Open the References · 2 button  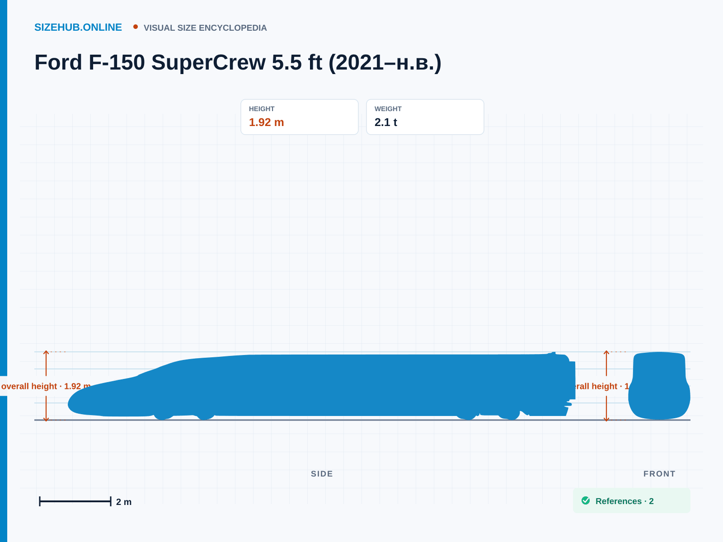632,500
